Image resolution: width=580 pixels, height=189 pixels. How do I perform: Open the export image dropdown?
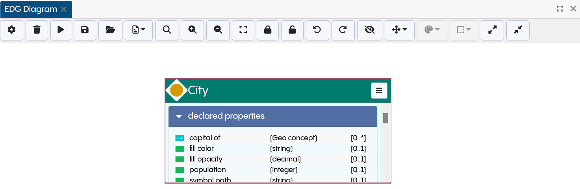coord(139,30)
